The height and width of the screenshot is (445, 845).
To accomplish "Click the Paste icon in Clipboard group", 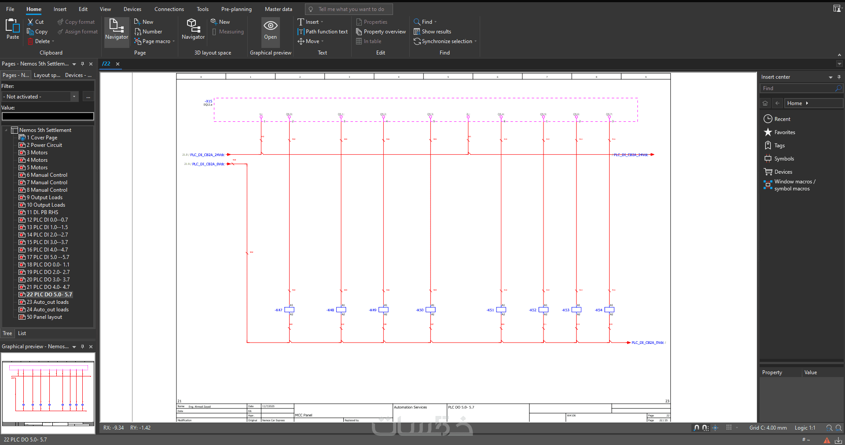I will 13,26.
